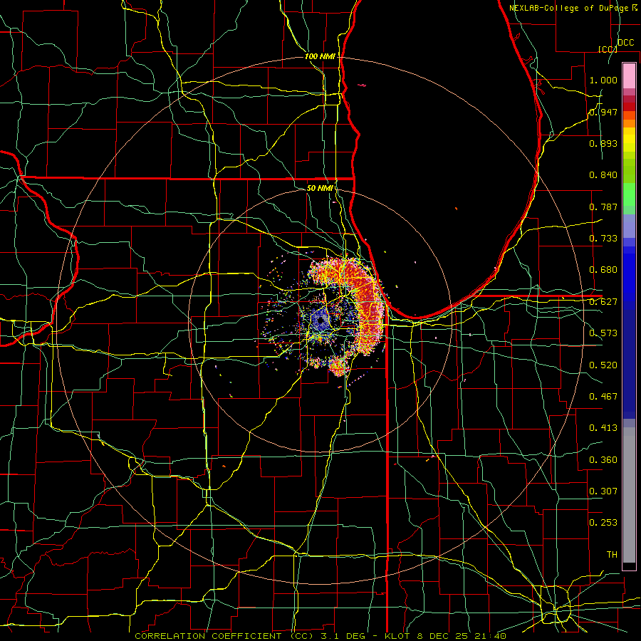Image resolution: width=641 pixels, height=641 pixels.
Task: Click the DCC label above color bar
Action: (x=625, y=43)
